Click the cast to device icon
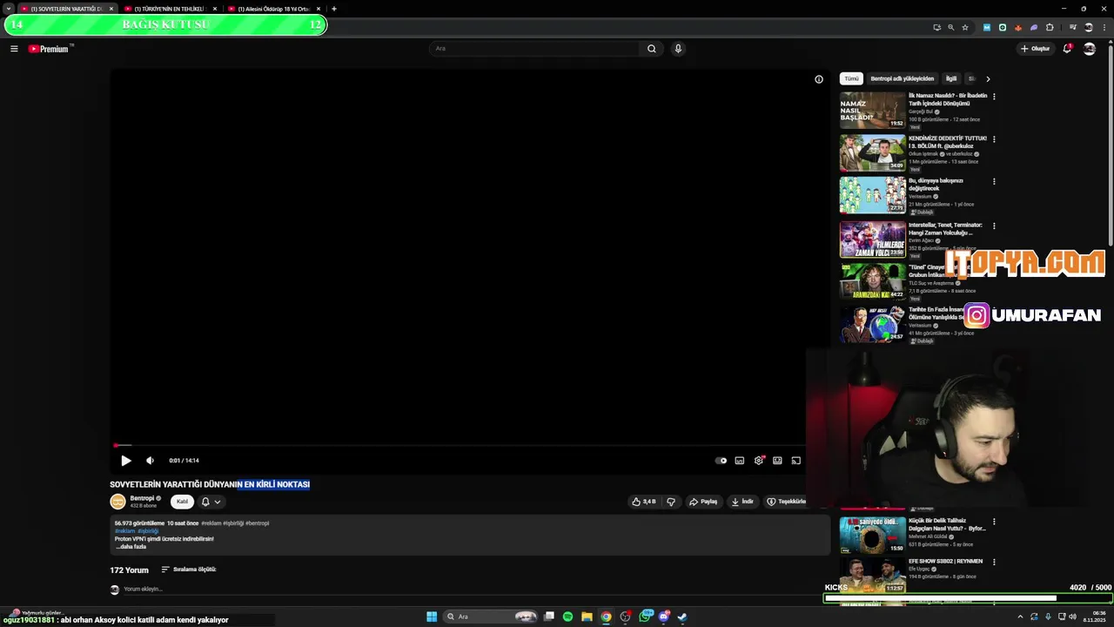Screen dimensions: 1114x627 tap(796, 461)
